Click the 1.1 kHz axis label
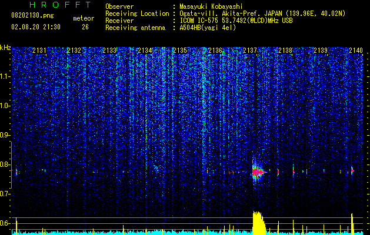This screenshot has height=235, width=370. [5, 76]
